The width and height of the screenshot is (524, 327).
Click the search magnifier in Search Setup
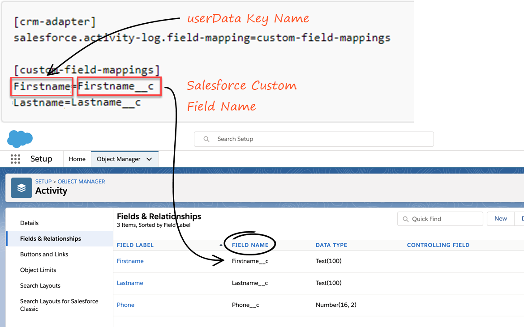pyautogui.click(x=206, y=139)
